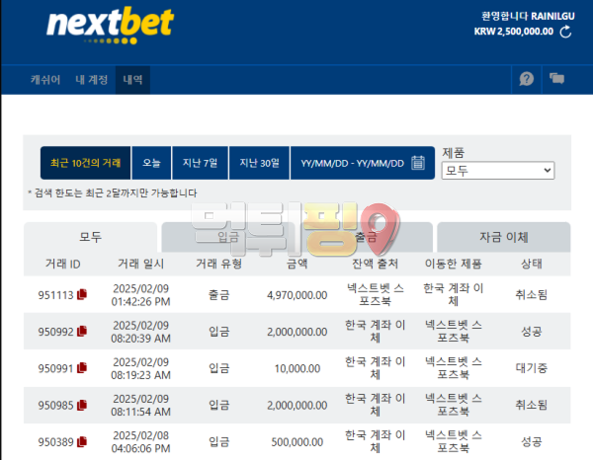
Task: Filter transactions by 오늘
Action: pos(151,163)
